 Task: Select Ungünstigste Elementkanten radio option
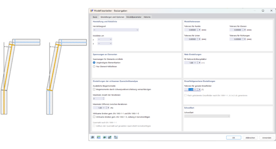[94, 63]
